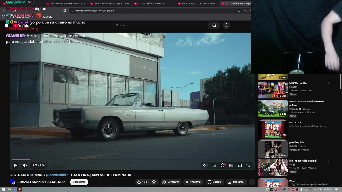The height and width of the screenshot is (192, 342).
Task: Switch to the 'BLAGH - SNITCH' tab
Action: pyautogui.click(x=153, y=3)
